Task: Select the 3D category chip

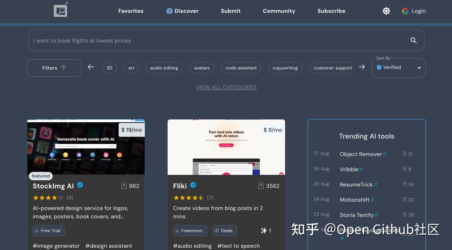Action: coord(109,68)
